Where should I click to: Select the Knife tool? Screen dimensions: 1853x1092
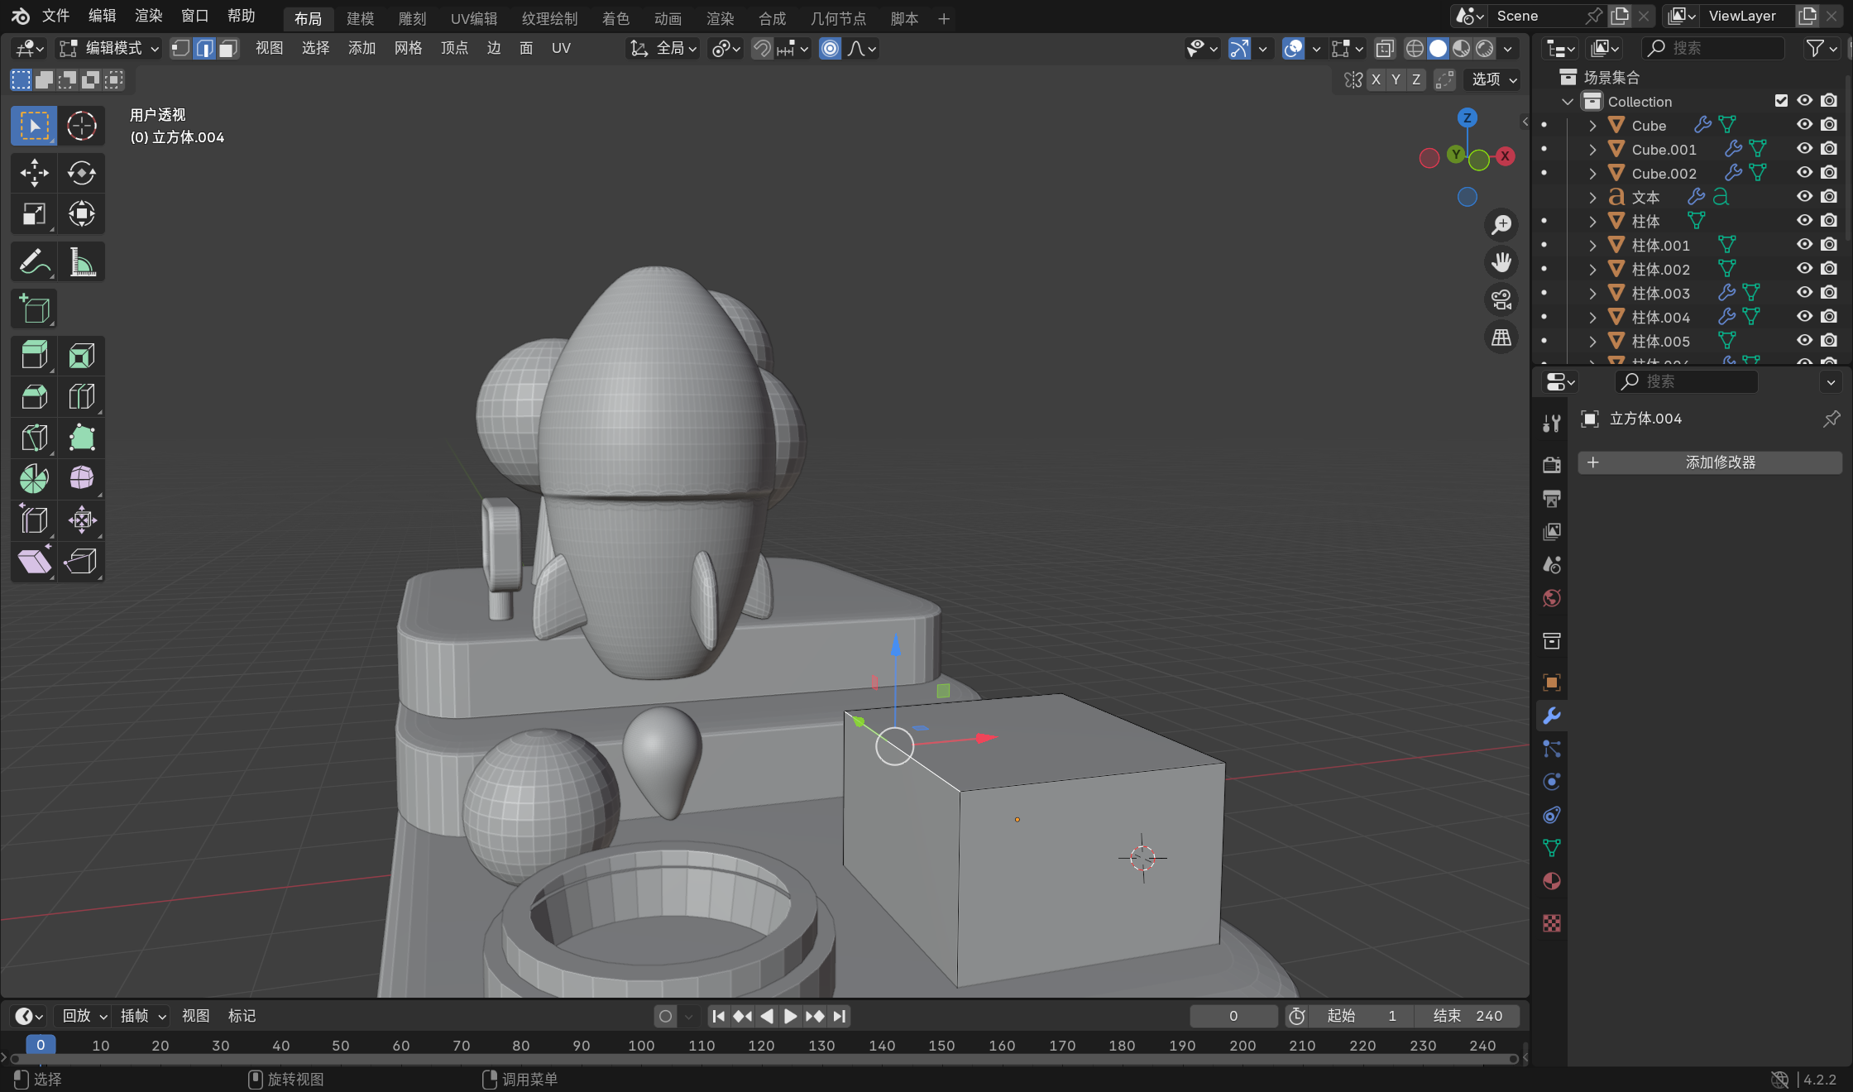coord(34,438)
